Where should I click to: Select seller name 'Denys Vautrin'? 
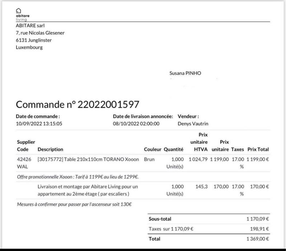point(193,124)
